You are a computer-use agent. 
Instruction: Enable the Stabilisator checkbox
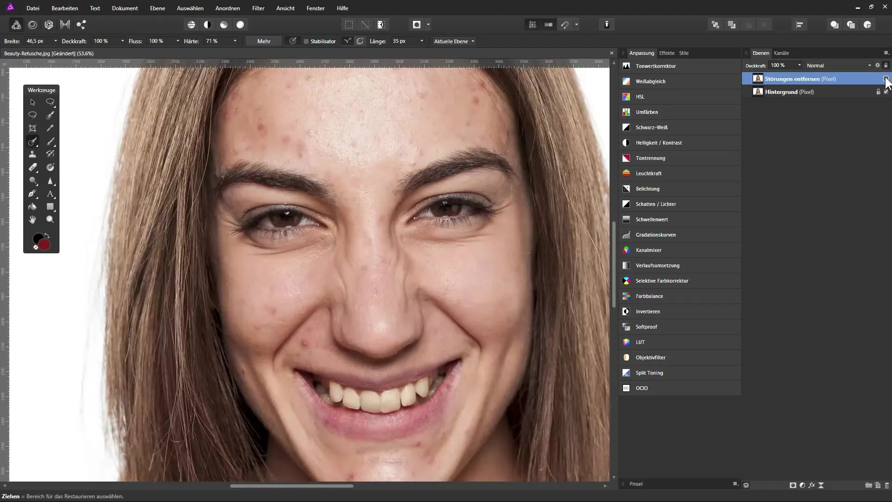tap(306, 41)
